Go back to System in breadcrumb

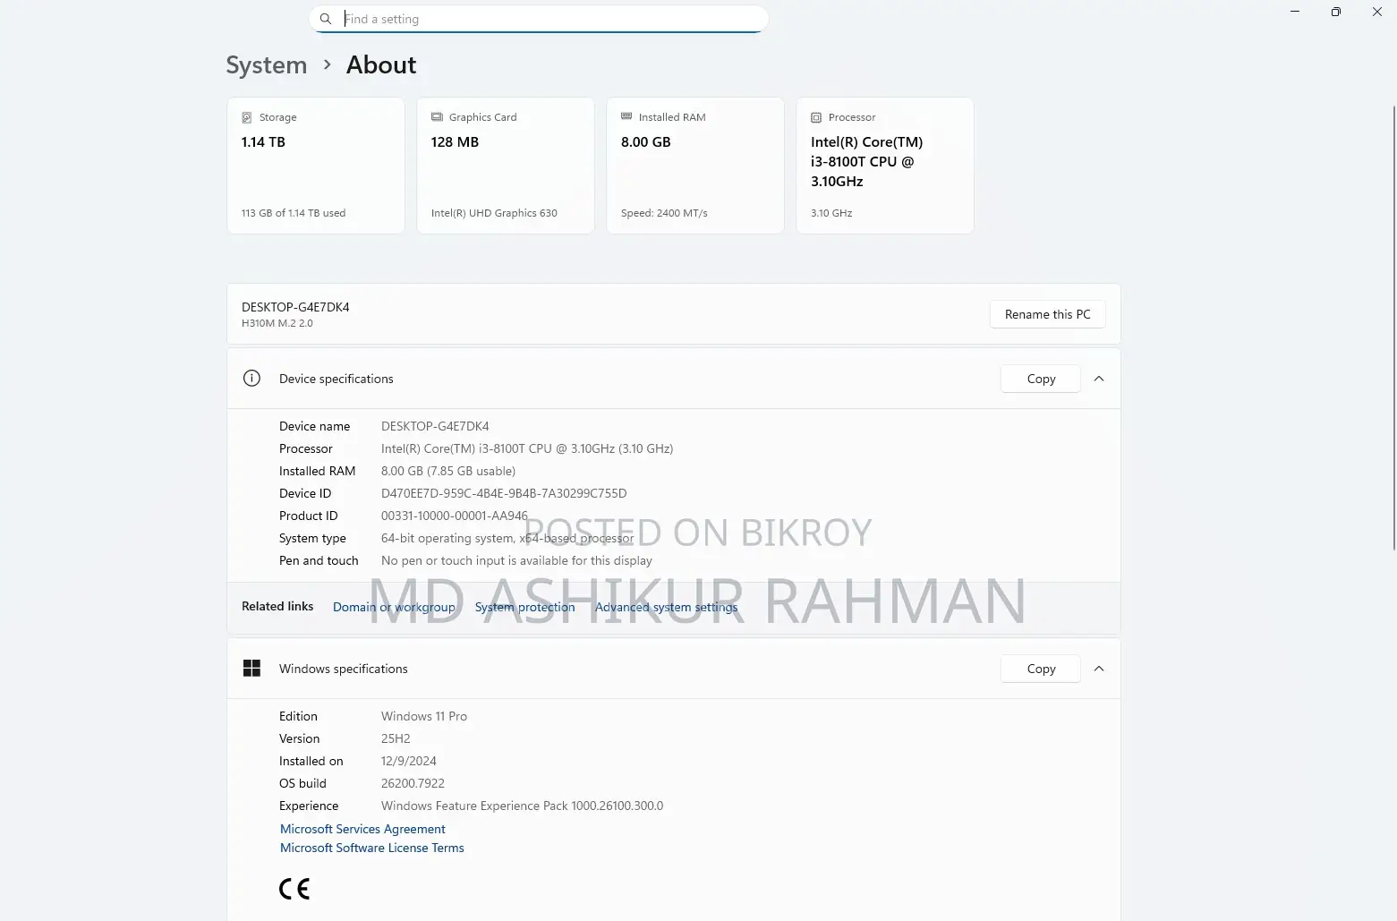pyautogui.click(x=267, y=65)
